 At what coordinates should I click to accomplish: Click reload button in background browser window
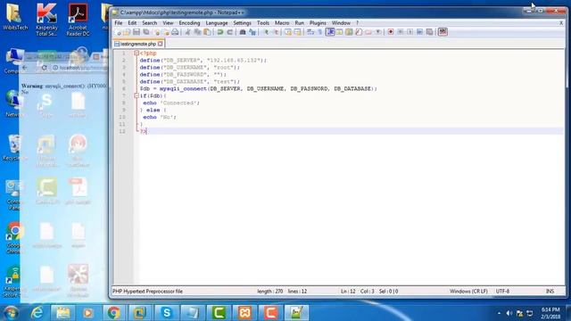click(x=44, y=68)
